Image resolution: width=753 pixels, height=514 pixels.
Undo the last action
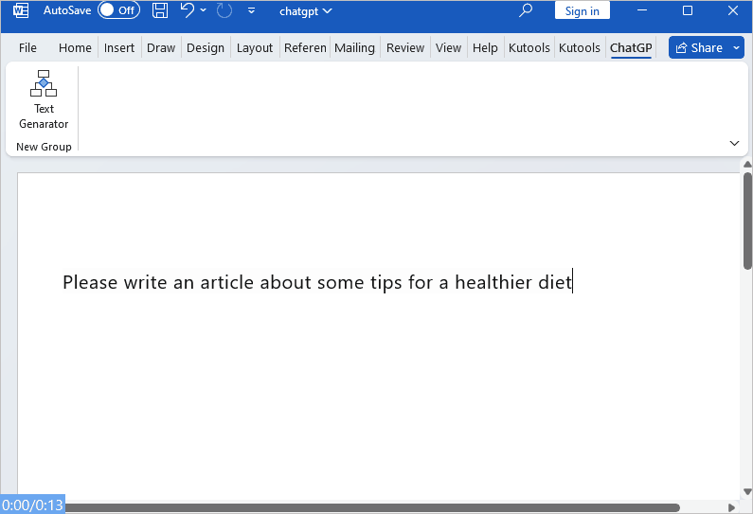188,11
